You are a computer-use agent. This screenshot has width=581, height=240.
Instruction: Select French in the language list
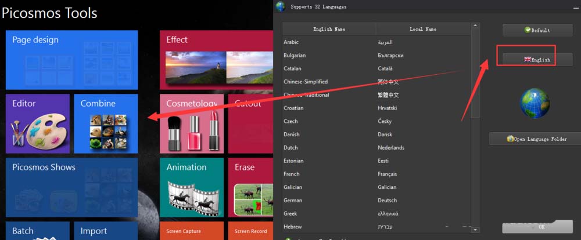[x=376, y=174]
